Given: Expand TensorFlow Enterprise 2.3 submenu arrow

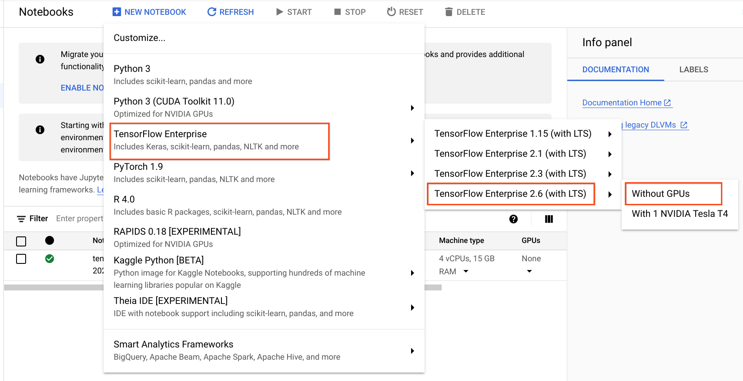Looking at the screenshot, I should (610, 174).
